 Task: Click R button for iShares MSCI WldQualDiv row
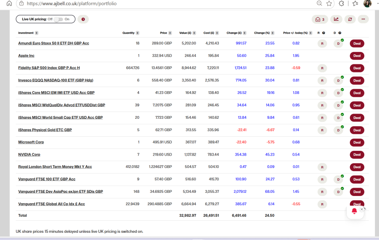[x=322, y=106]
